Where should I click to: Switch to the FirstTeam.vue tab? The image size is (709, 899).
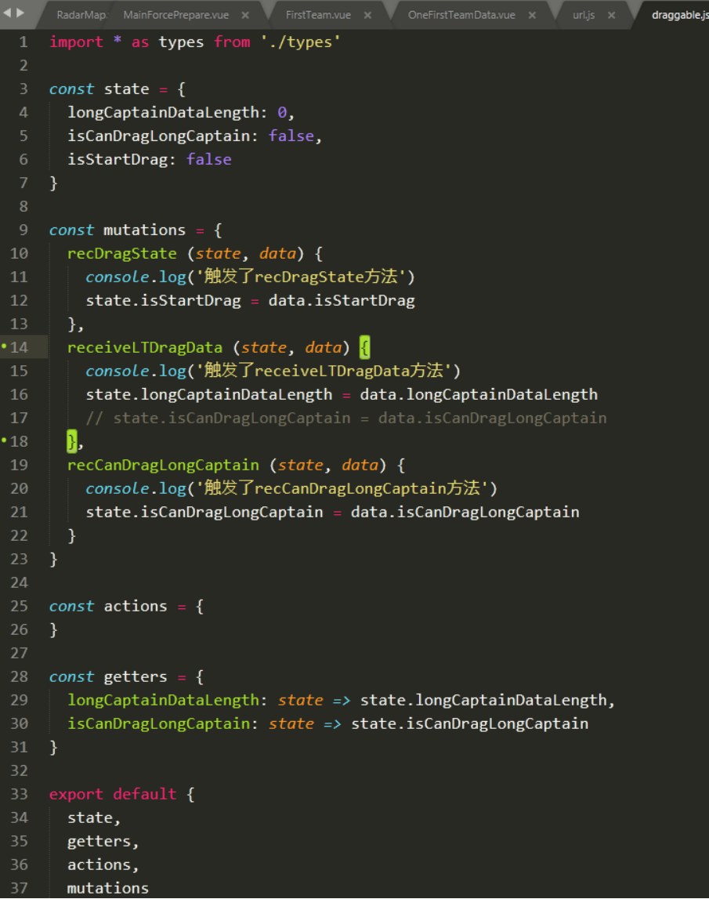click(318, 15)
